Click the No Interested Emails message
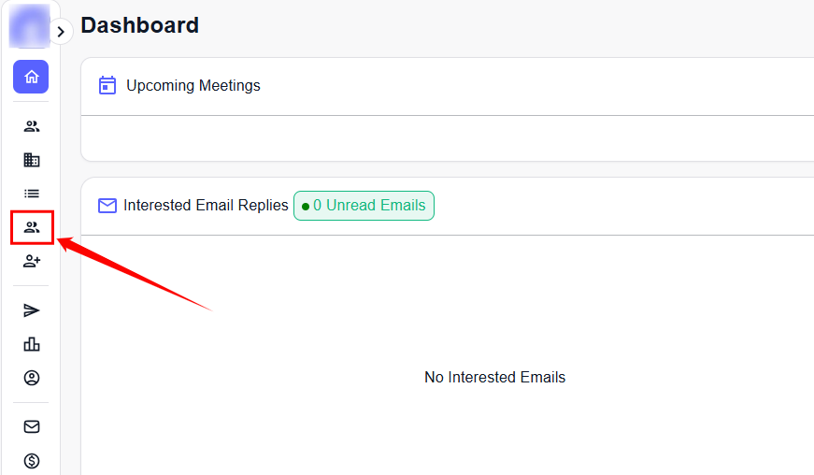This screenshot has width=814, height=475. [x=494, y=378]
